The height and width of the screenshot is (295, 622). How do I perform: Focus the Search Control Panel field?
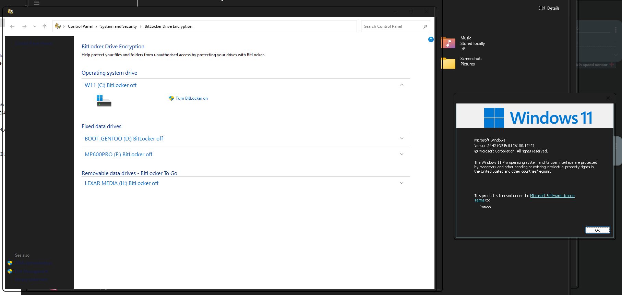coord(395,26)
